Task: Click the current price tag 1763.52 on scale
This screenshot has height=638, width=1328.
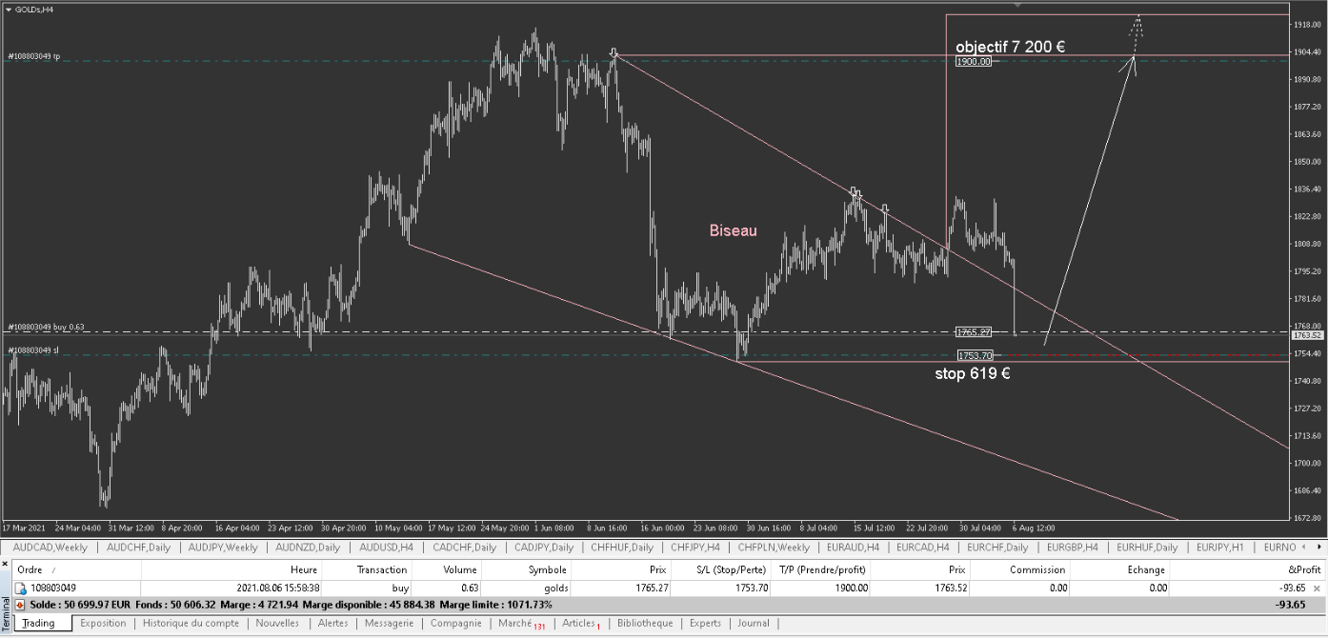Action: pyautogui.click(x=1308, y=335)
